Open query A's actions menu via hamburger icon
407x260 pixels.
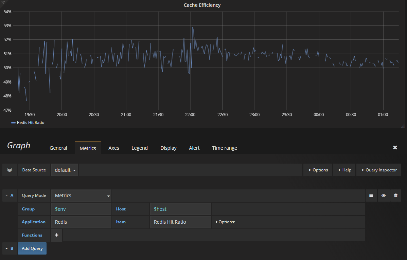(371, 195)
